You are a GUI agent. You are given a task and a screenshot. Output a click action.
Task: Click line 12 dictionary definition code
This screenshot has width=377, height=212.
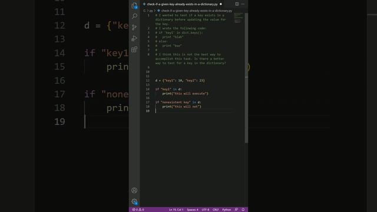click(x=180, y=81)
